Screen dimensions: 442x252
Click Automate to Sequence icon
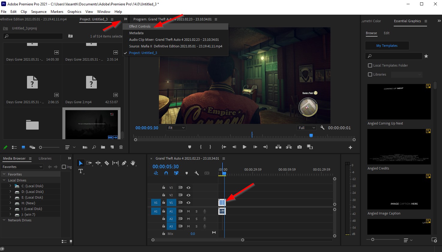coord(85,147)
